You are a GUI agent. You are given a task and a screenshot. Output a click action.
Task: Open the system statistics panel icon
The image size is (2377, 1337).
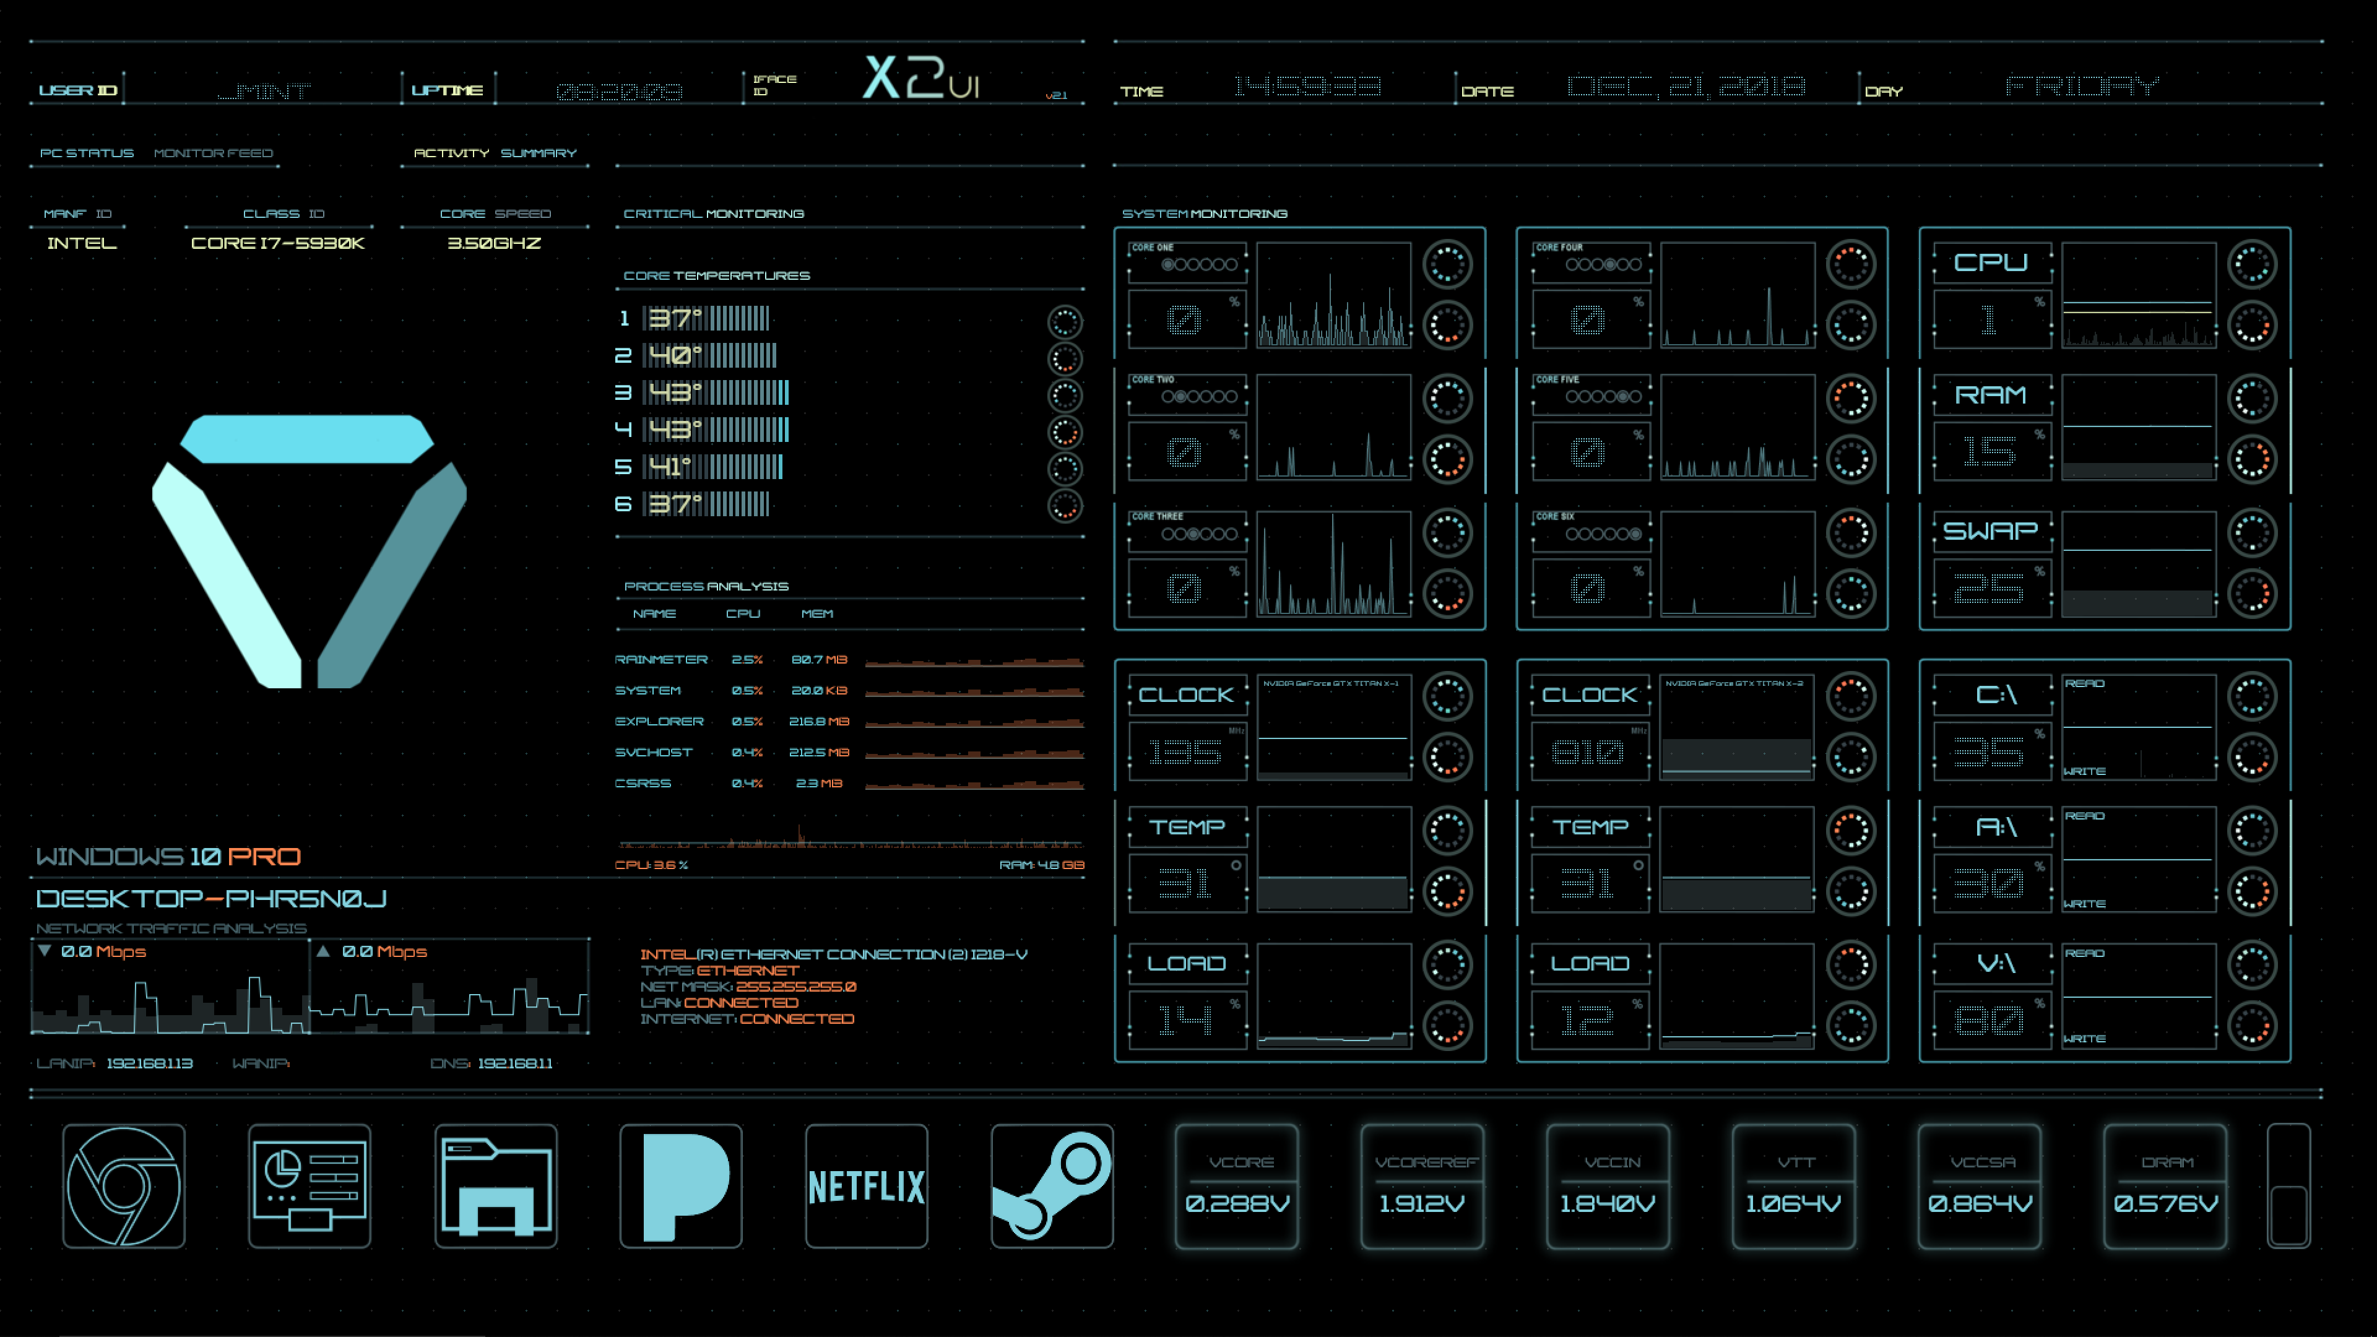coord(309,1187)
